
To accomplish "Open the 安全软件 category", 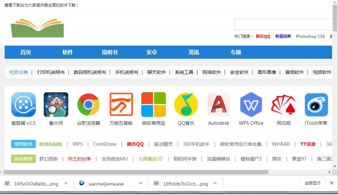I will (x=239, y=72).
